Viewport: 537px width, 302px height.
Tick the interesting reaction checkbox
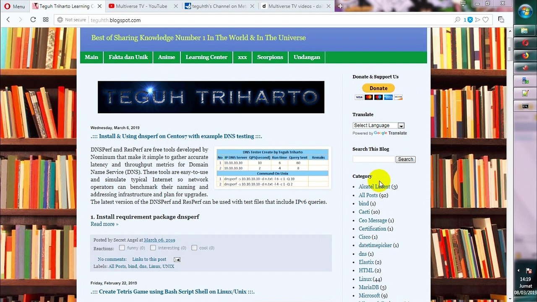153,248
